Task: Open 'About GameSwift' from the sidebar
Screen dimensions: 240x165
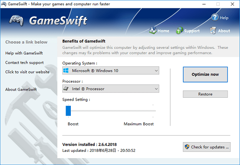Action: [21, 89]
